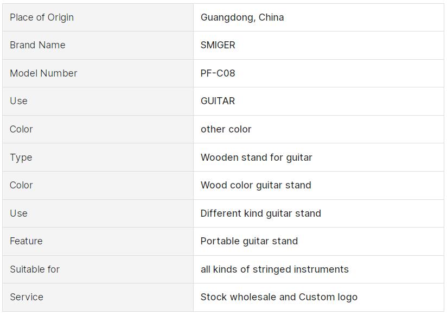Click the GUITAR value cell
Viewport: 447px width, 315px height.
pyautogui.click(x=218, y=101)
